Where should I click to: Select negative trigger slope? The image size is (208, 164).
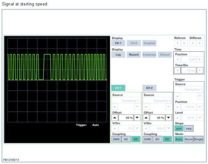189,128
